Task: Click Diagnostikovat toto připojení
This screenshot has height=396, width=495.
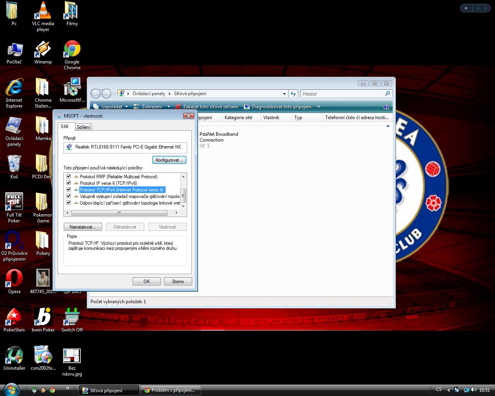Action: [x=278, y=107]
